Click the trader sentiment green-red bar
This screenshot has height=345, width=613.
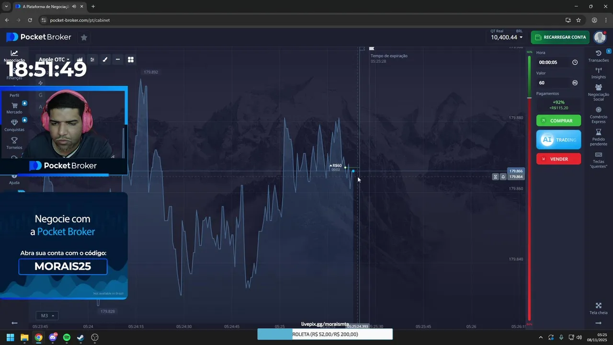coord(529,188)
